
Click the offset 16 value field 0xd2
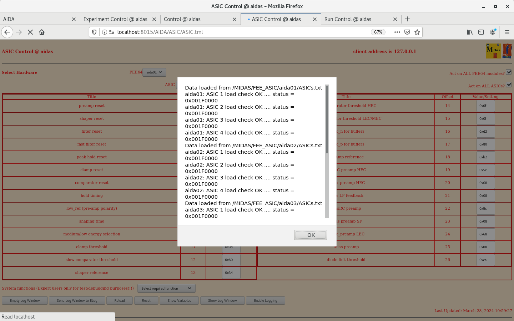point(486,132)
